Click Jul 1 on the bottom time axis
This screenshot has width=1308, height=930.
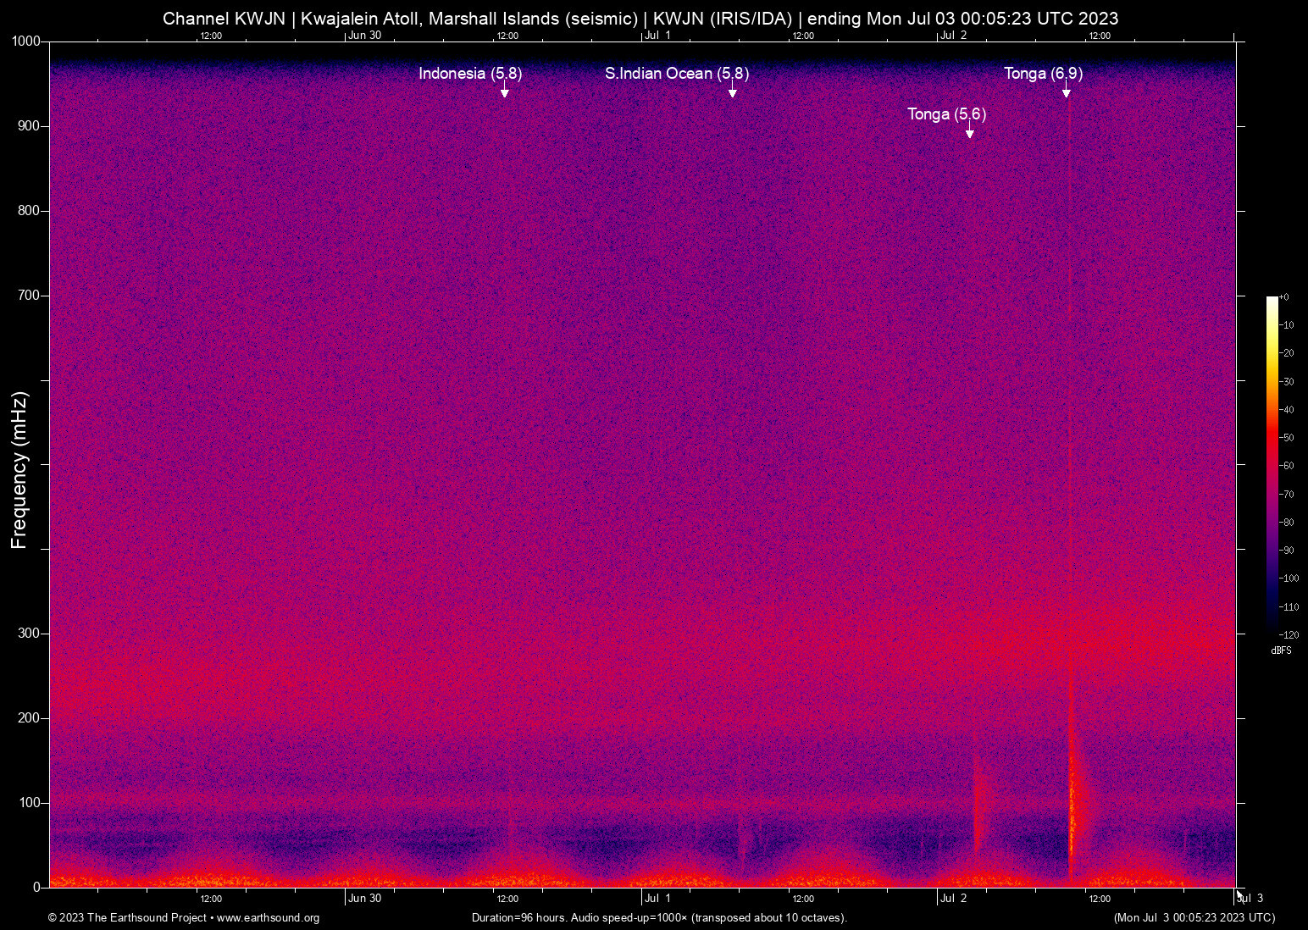(657, 898)
